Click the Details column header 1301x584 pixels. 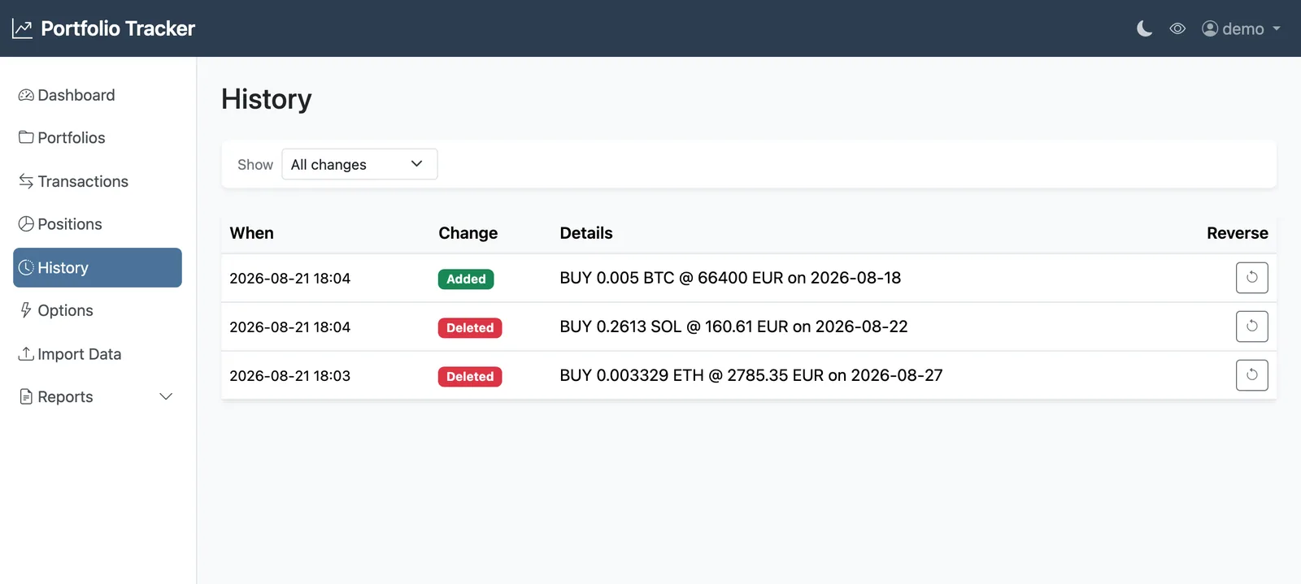click(x=586, y=233)
